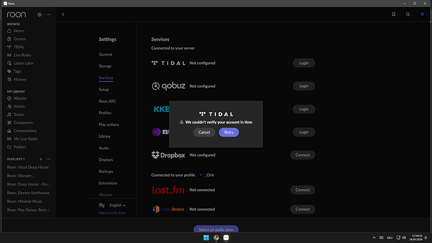Open the three-dot menu beside the gear
The image size is (432, 243).
pos(48,14)
